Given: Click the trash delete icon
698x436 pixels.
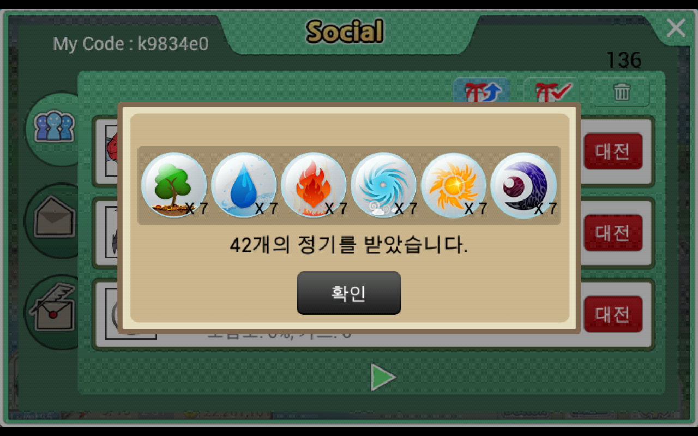Looking at the screenshot, I should [621, 92].
